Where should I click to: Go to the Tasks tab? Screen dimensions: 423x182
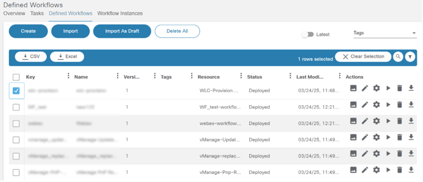[x=37, y=14]
